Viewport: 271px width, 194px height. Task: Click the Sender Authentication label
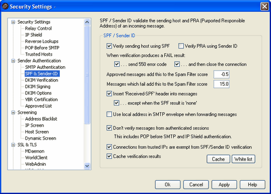tap(39, 61)
